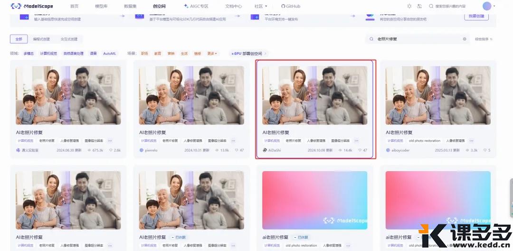The width and height of the screenshot is (513, 251).
Task: Click the 通义实验室 author icon
Action: [19, 150]
